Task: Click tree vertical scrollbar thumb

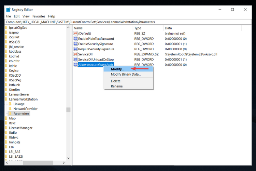Action: click(68, 110)
